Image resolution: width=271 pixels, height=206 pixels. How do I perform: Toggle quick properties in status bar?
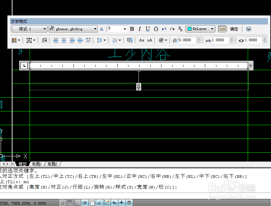point(129,203)
